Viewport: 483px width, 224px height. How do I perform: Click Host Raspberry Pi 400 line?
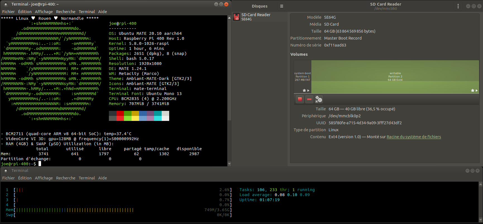[146, 38]
